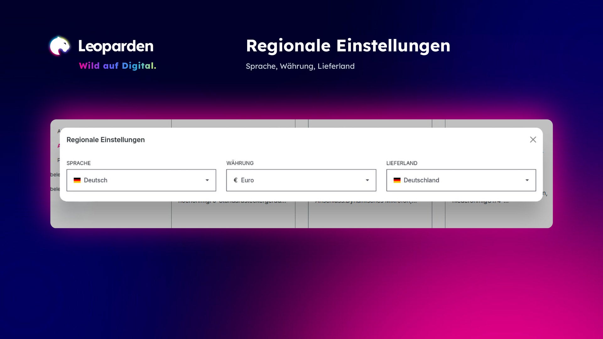The height and width of the screenshot is (339, 603).
Task: Click the Euro sign beside Euro
Action: (x=236, y=180)
